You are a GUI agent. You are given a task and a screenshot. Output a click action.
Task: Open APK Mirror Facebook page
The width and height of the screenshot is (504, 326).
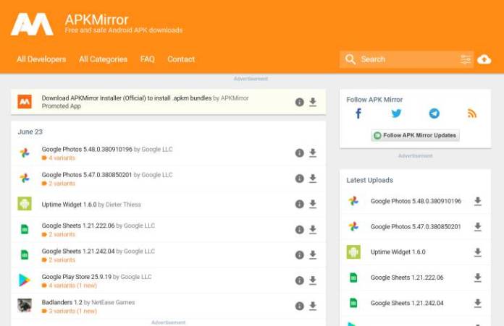click(x=358, y=113)
